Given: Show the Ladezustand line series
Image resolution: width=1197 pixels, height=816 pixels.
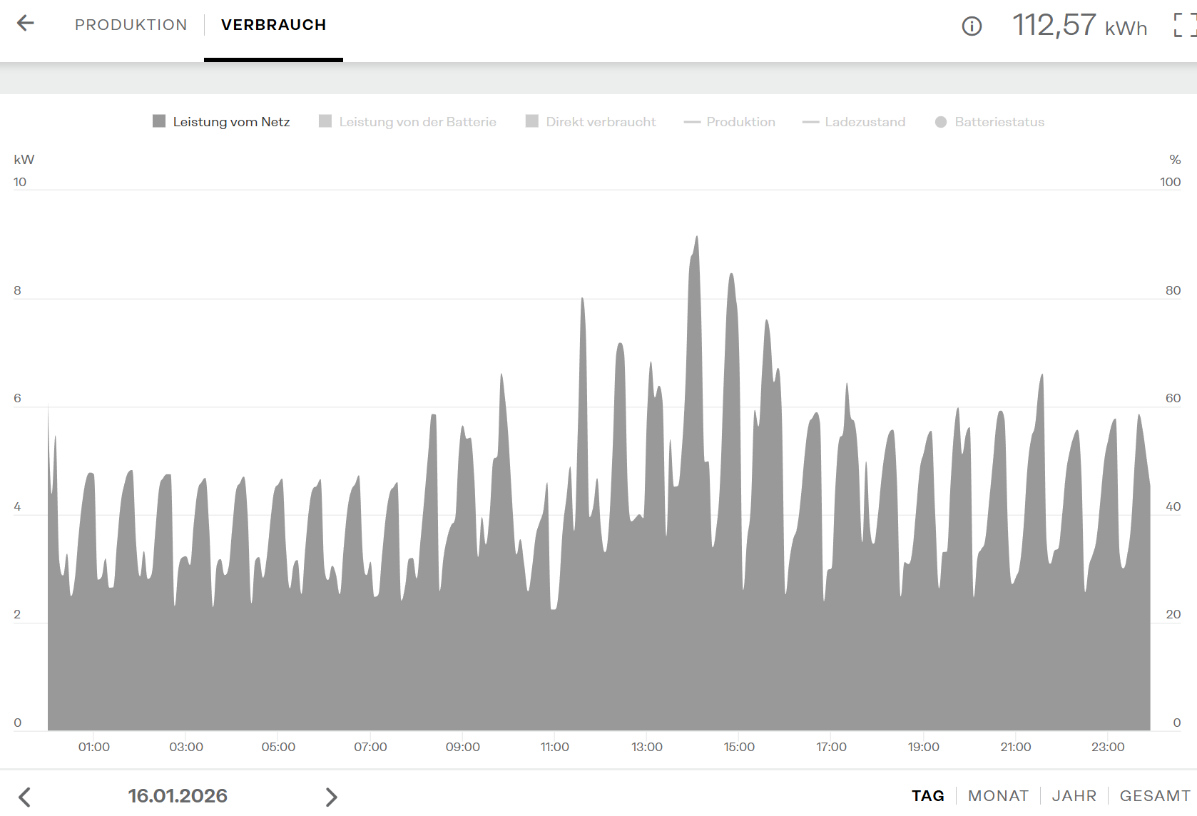Looking at the screenshot, I should [x=854, y=122].
